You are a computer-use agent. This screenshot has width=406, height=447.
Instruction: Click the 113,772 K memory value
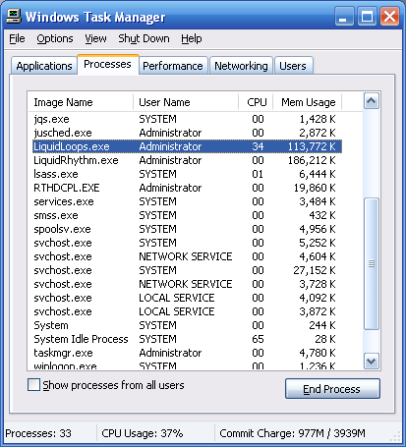tap(312, 146)
